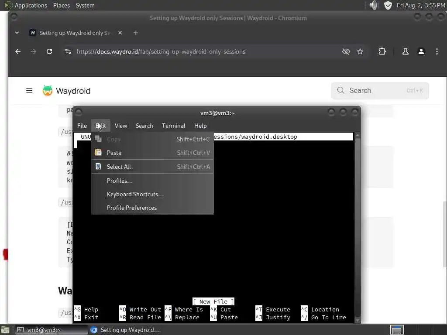Click the ^F Where Is nano shortcut

[x=184, y=309]
